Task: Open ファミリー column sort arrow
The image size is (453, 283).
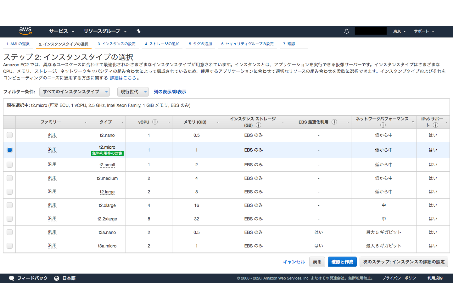Action: 86,122
